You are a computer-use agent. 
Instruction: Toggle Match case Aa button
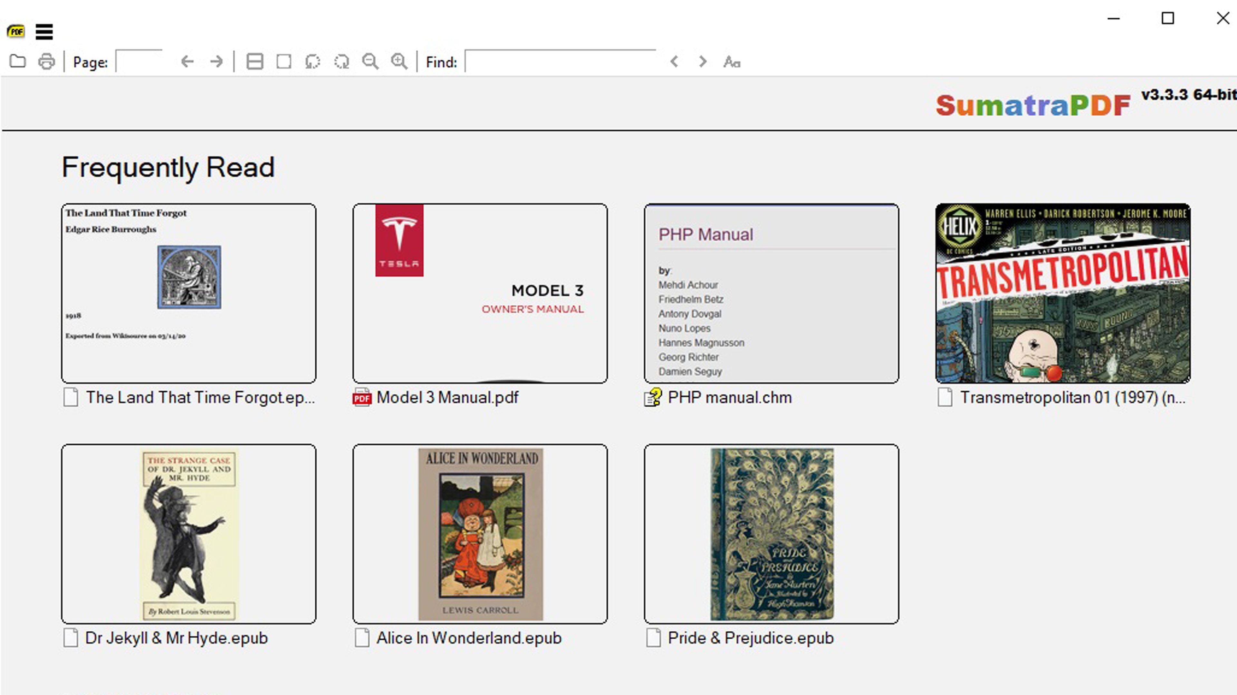[732, 62]
